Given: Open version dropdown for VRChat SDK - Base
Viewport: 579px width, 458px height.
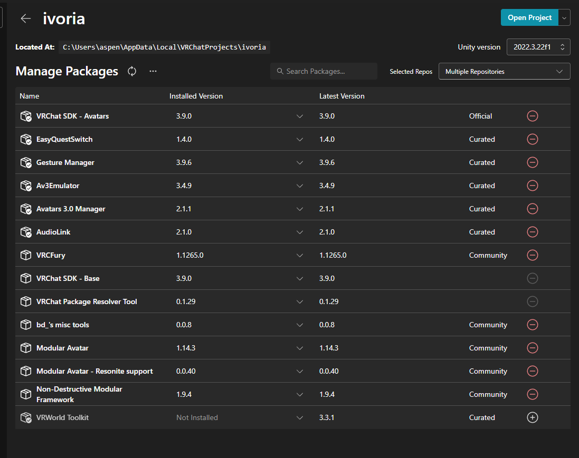Looking at the screenshot, I should 299,279.
